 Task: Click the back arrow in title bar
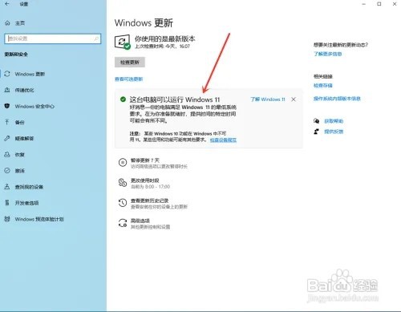click(7, 4)
